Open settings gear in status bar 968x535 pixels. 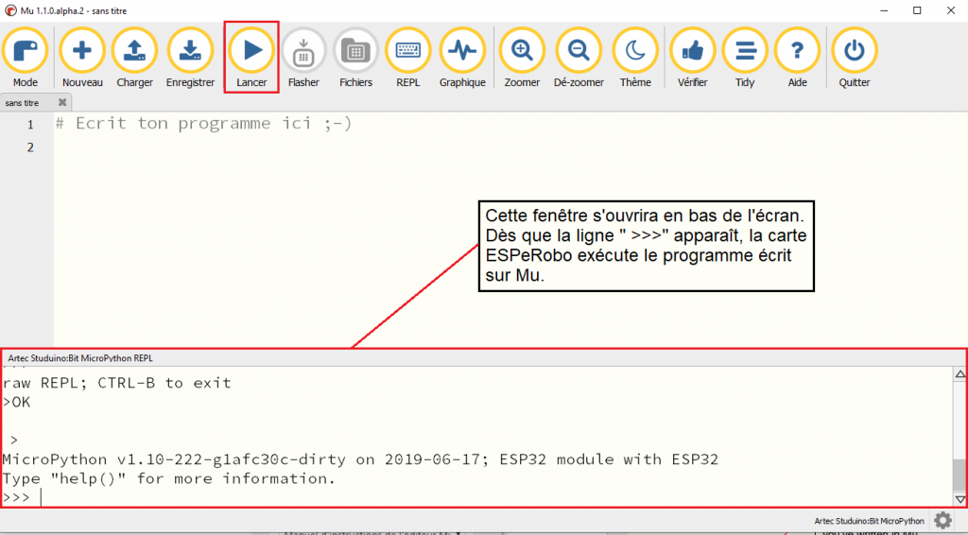(x=942, y=521)
